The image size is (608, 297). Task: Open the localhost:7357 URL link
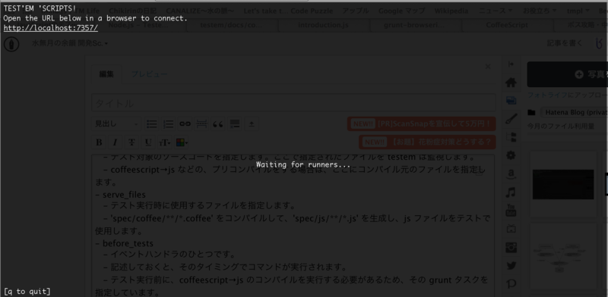[51, 28]
